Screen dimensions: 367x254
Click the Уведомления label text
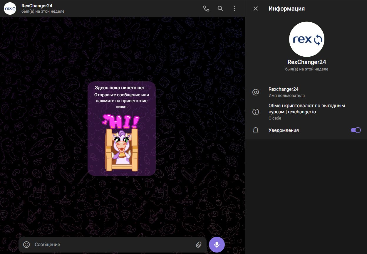click(283, 130)
